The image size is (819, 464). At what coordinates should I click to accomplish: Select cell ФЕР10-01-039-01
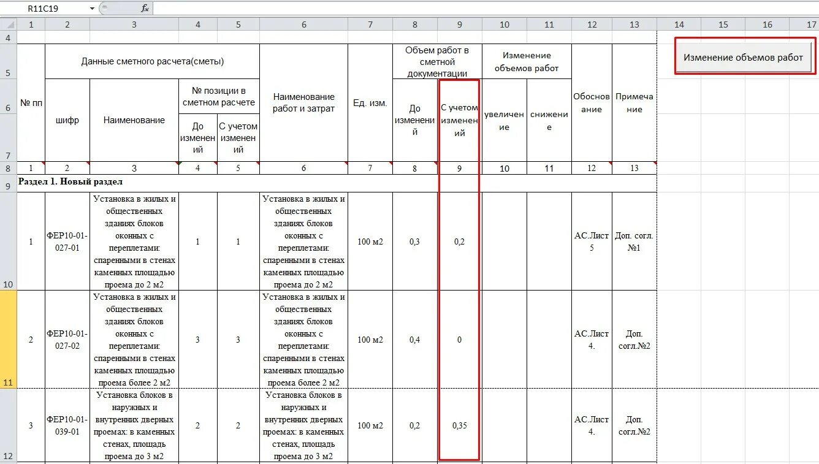pos(67,425)
